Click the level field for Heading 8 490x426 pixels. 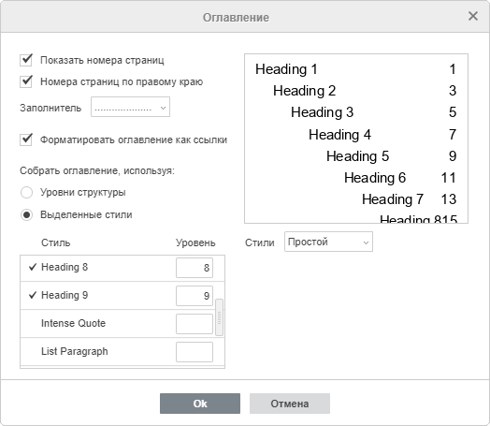click(195, 268)
